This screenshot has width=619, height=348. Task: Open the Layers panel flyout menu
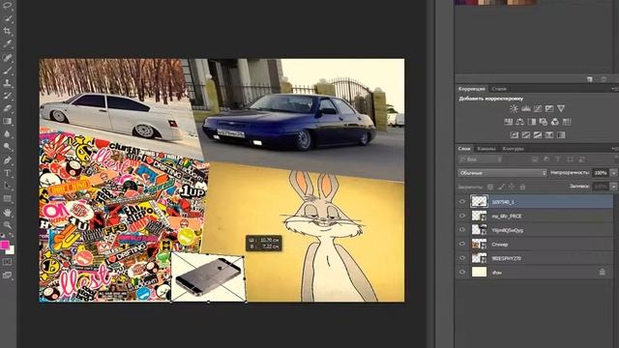click(615, 149)
